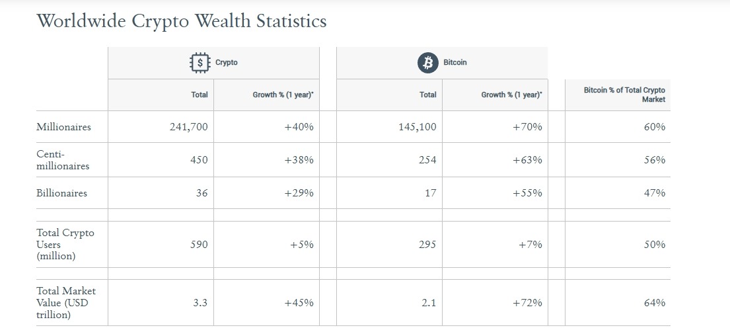
Task: Click the +72% Bitcoin market growth cell
Action: 527,303
